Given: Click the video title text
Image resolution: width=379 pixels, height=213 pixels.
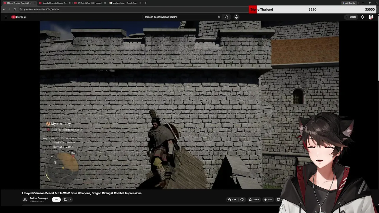Looking at the screenshot, I should [x=82, y=193].
